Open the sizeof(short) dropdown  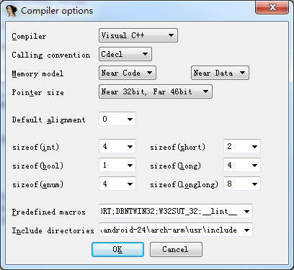click(x=242, y=146)
